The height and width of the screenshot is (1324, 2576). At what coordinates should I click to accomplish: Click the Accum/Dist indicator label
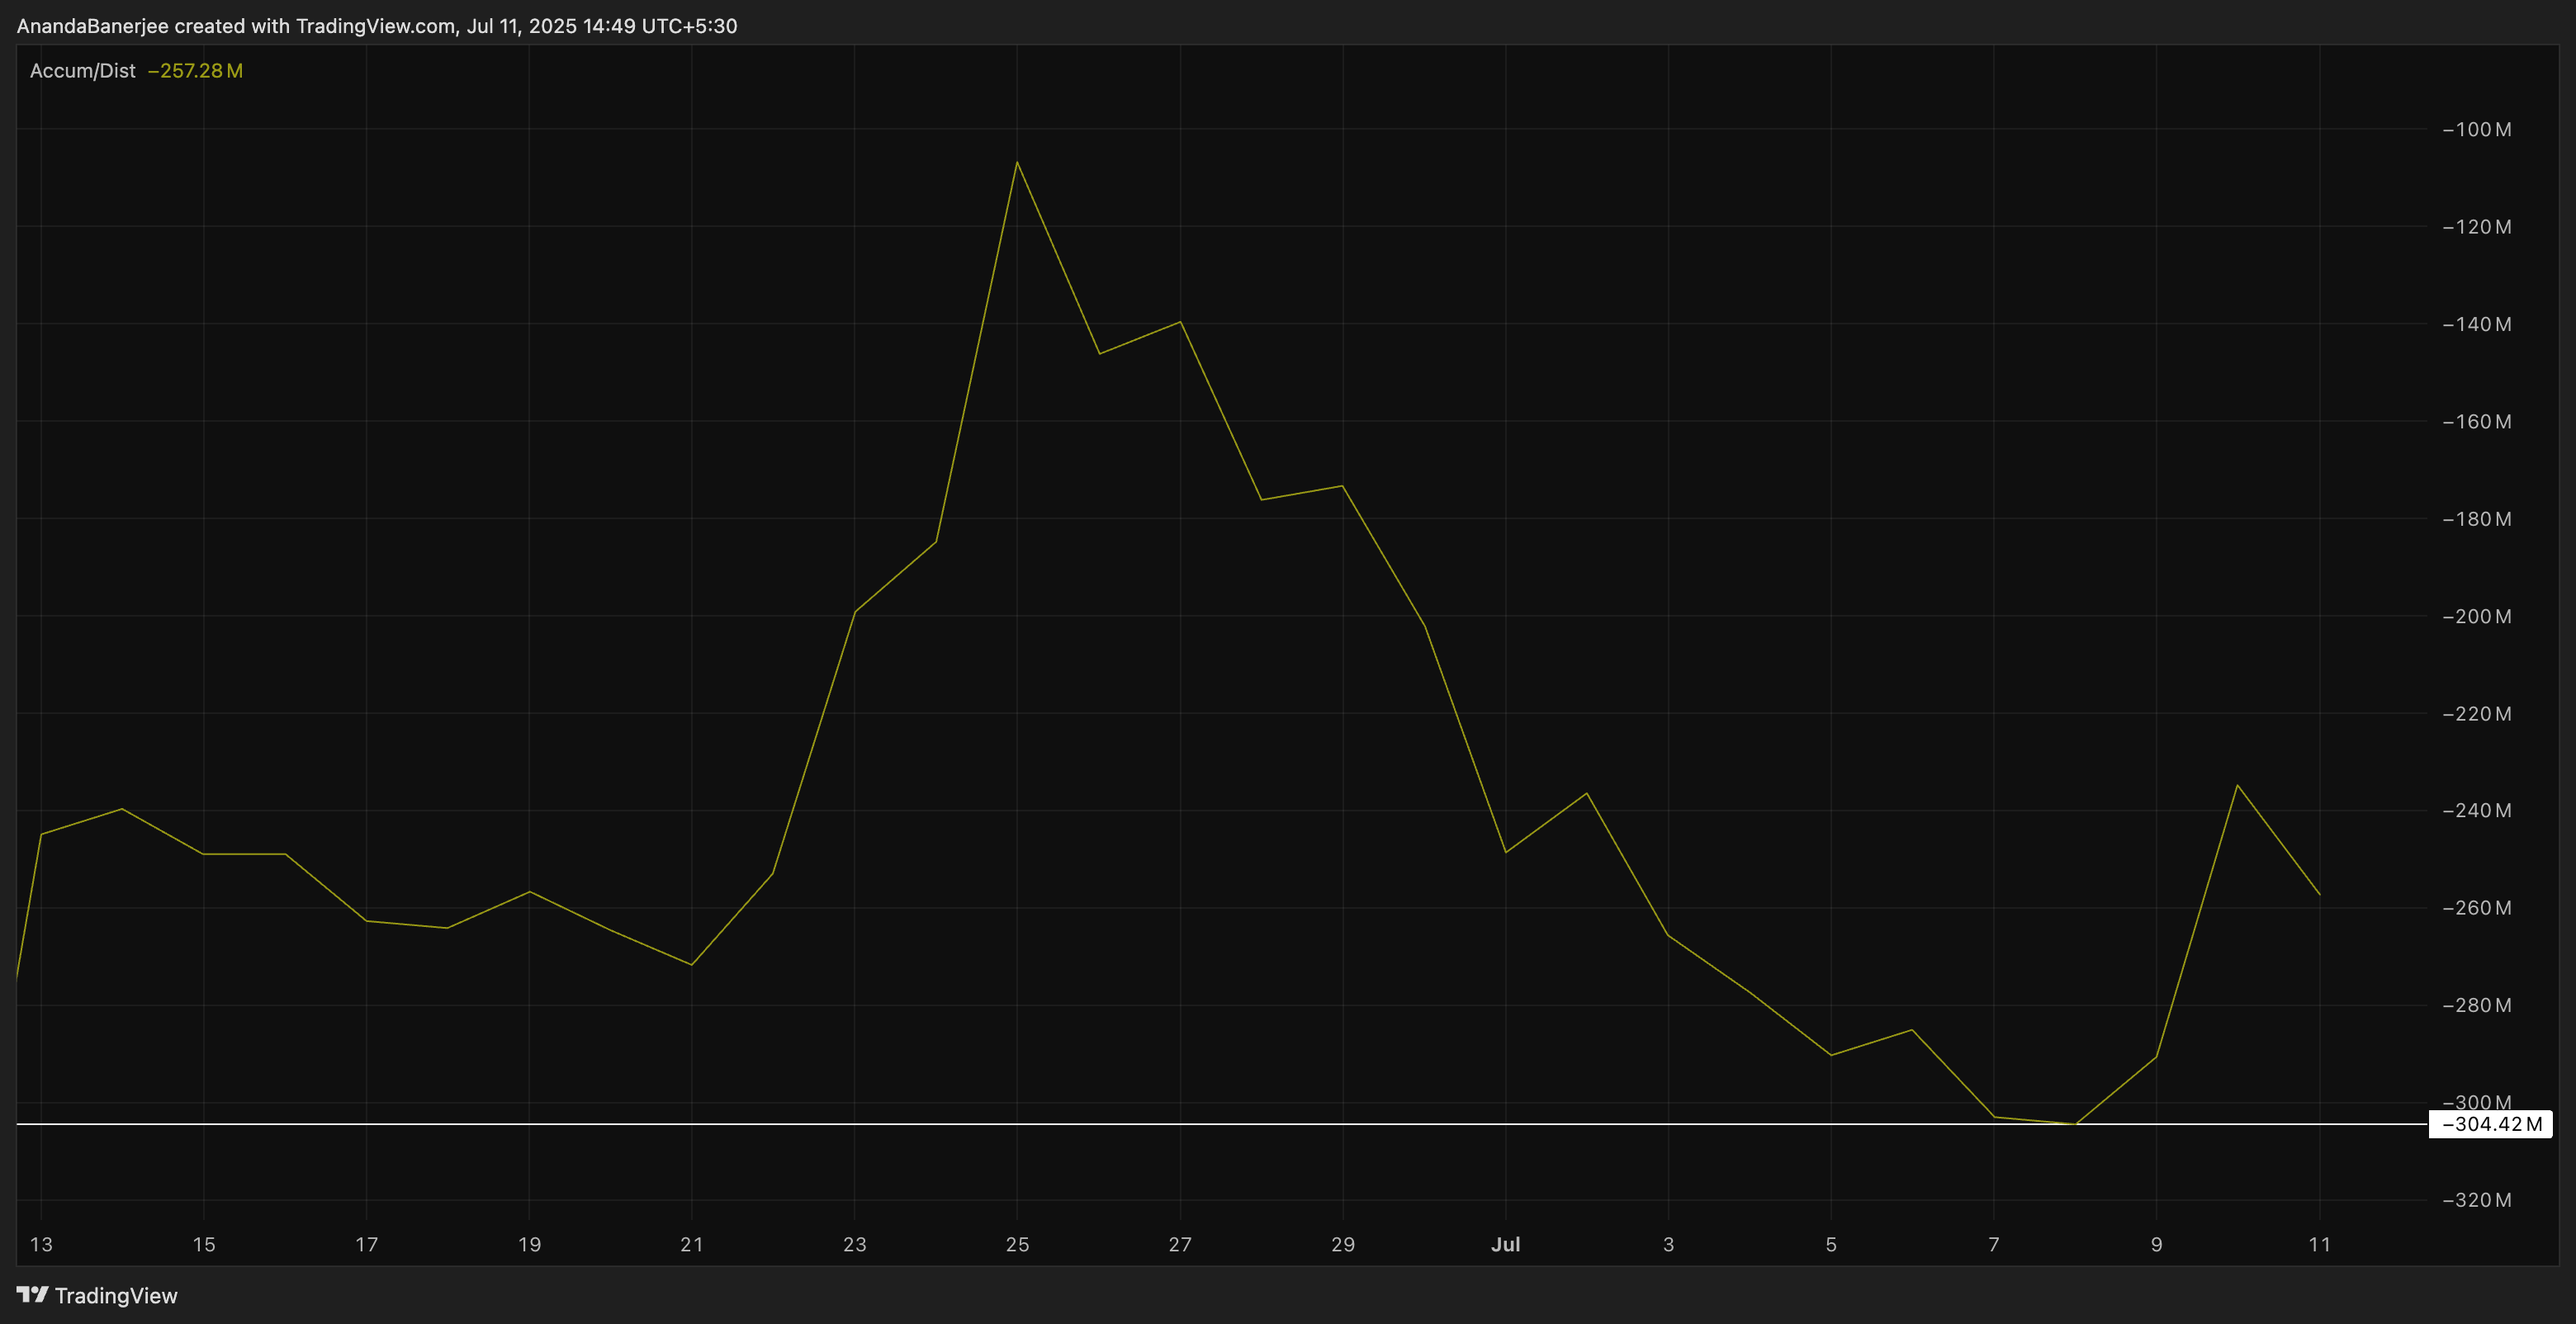[82, 71]
